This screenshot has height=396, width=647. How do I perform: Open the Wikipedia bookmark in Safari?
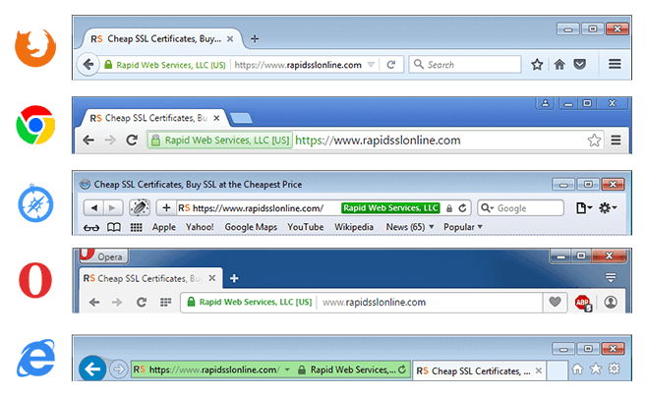[x=354, y=227]
